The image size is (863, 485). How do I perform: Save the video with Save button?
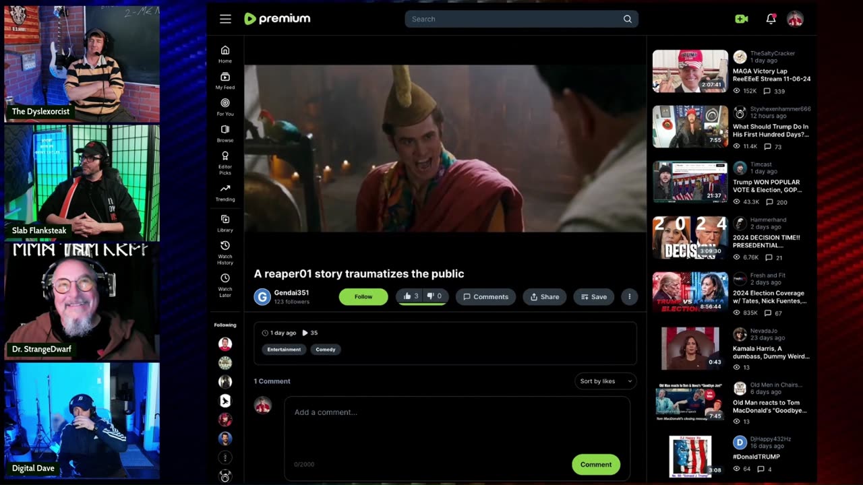tap(594, 296)
